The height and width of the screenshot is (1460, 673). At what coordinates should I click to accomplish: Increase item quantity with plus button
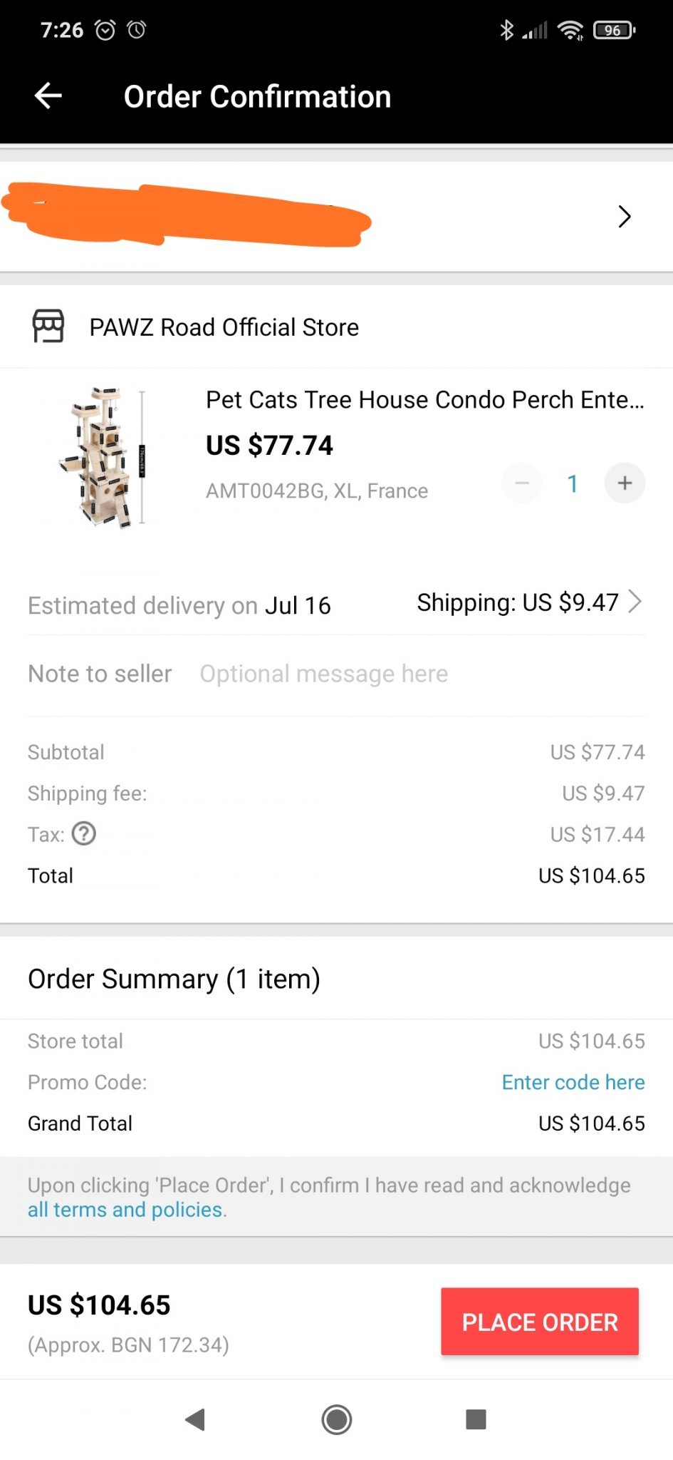pos(625,483)
